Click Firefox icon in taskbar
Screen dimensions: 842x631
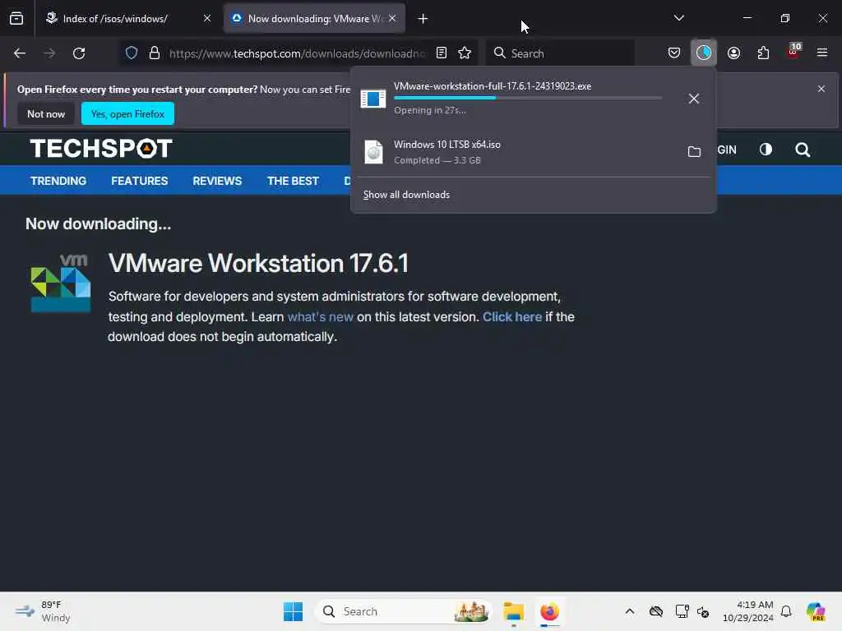(549, 611)
